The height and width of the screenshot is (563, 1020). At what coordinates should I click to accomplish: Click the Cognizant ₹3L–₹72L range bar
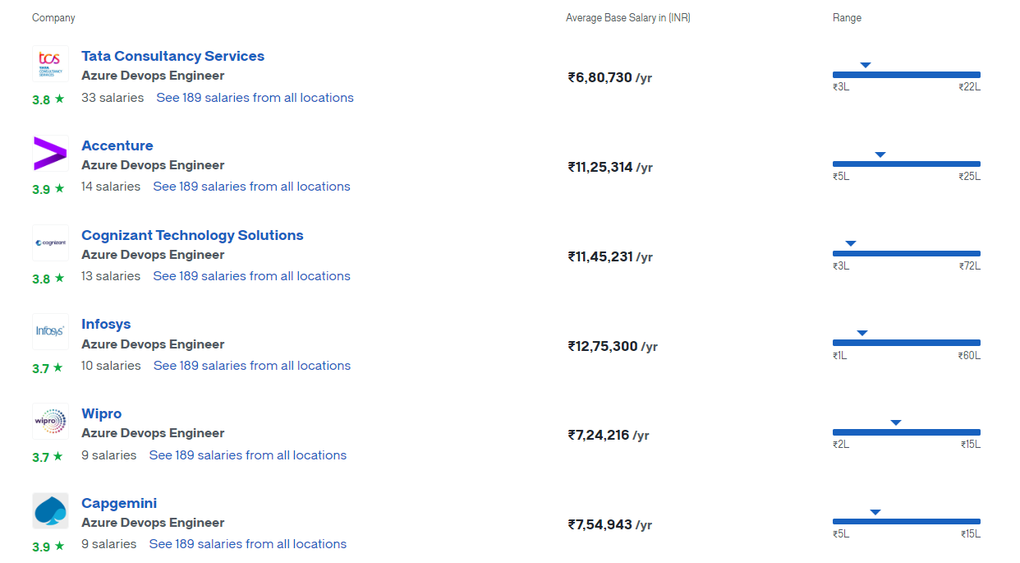click(x=906, y=253)
